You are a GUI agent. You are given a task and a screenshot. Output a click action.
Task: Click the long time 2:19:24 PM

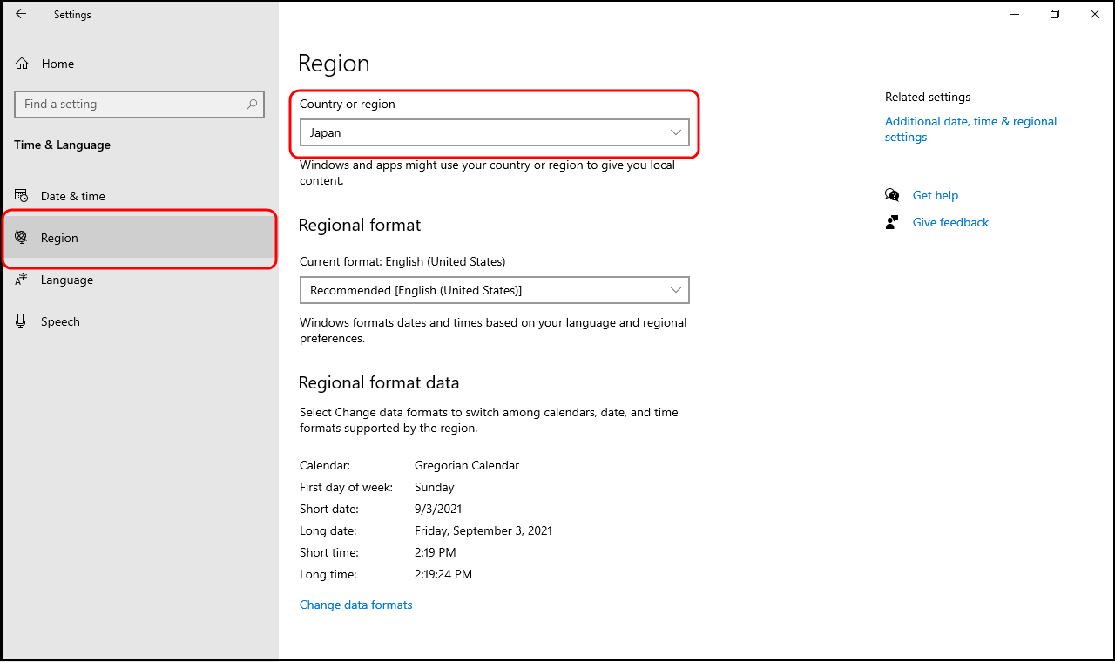(443, 574)
